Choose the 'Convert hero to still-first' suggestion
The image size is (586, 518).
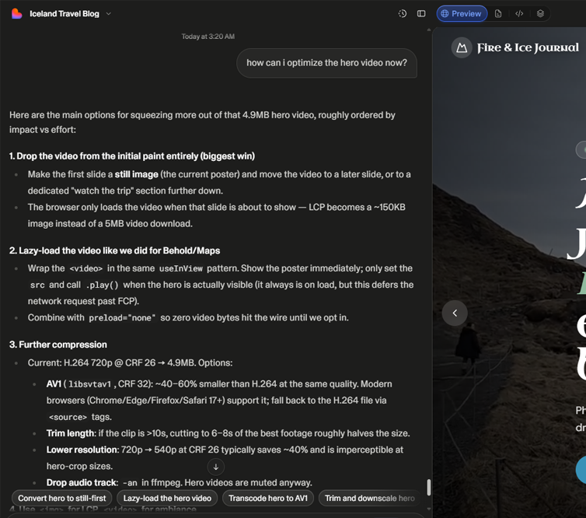point(62,499)
